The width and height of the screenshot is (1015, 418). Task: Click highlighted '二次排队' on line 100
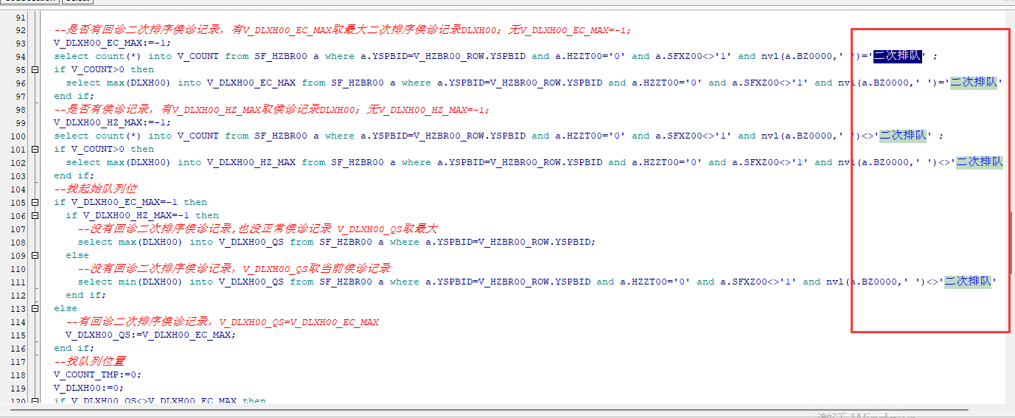tap(903, 136)
